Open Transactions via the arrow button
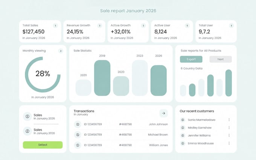Image resolution: width=256 pixels, height=160 pixels. [x=163, y=113]
